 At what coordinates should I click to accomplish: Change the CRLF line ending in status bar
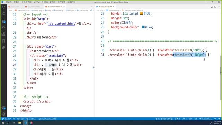pyautogui.click(x=190, y=119)
